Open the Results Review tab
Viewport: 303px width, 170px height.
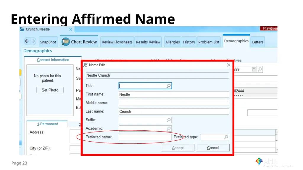(x=148, y=42)
